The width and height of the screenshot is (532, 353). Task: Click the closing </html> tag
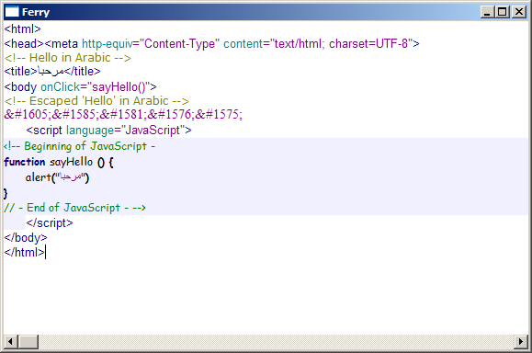pos(24,253)
